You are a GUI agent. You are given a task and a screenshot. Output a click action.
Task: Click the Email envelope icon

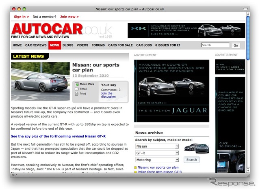click(x=77, y=89)
